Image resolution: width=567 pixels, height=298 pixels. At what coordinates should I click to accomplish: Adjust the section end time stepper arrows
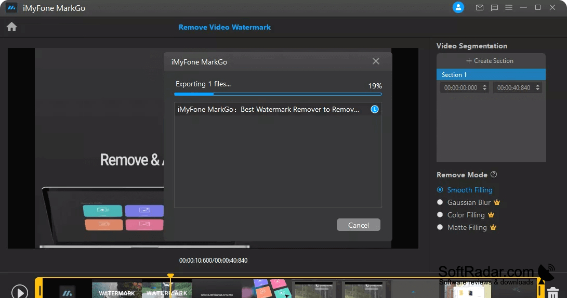[538, 87]
